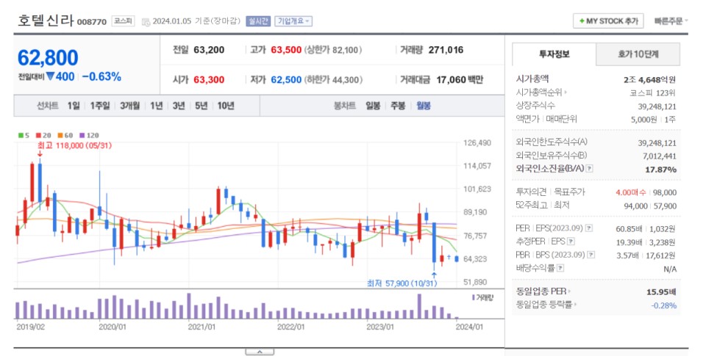The image size is (706, 356).
Task: Click the 시가 value 63,300
Action: point(209,79)
